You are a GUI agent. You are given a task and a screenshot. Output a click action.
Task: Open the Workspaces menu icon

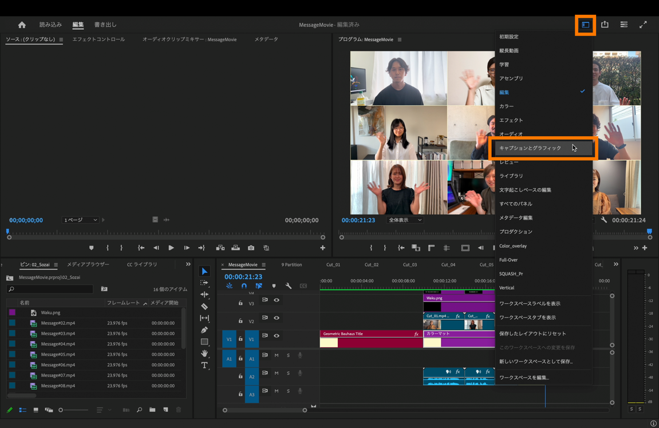(x=585, y=25)
